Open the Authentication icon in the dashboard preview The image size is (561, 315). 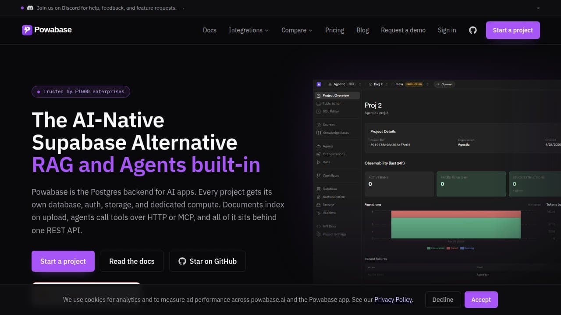click(319, 197)
